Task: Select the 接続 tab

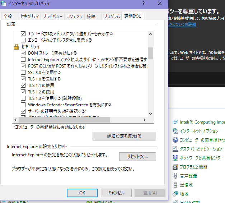Action: 93,17
